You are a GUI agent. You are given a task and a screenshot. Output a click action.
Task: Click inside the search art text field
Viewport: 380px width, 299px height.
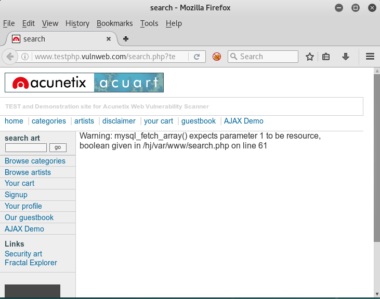[x=26, y=147]
